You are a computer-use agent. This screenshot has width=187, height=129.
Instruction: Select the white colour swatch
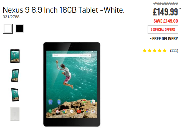click(x=8, y=29)
